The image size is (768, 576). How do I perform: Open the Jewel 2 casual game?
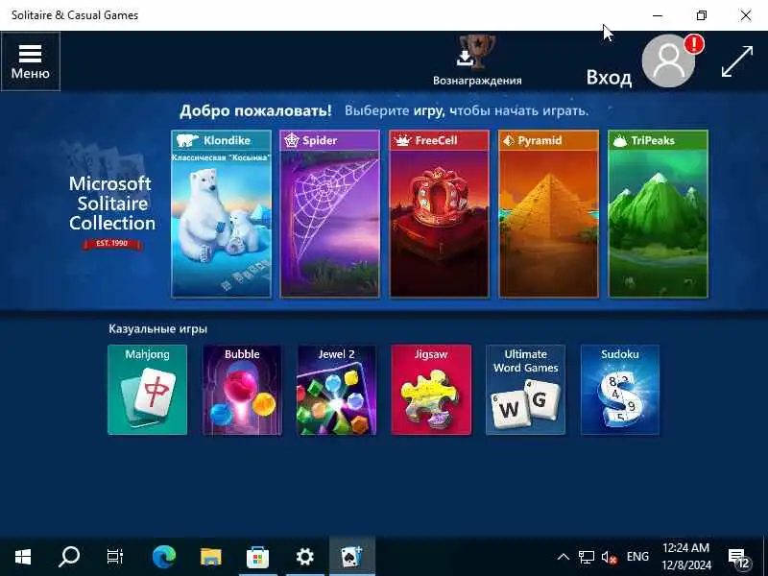337,390
